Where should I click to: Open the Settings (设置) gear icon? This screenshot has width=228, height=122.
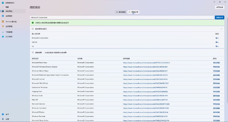(3, 119)
